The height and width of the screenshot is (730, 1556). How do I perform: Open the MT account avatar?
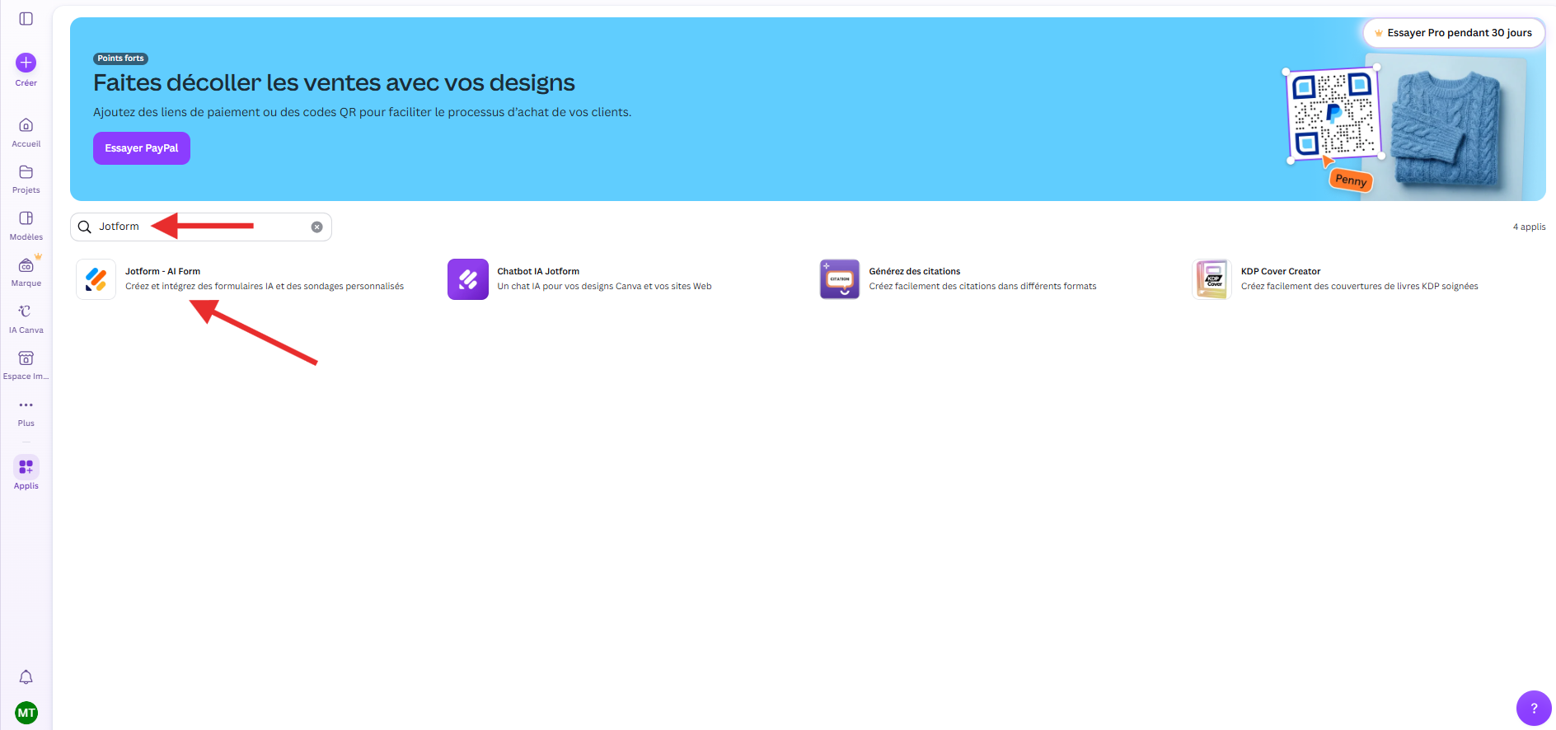click(x=26, y=713)
